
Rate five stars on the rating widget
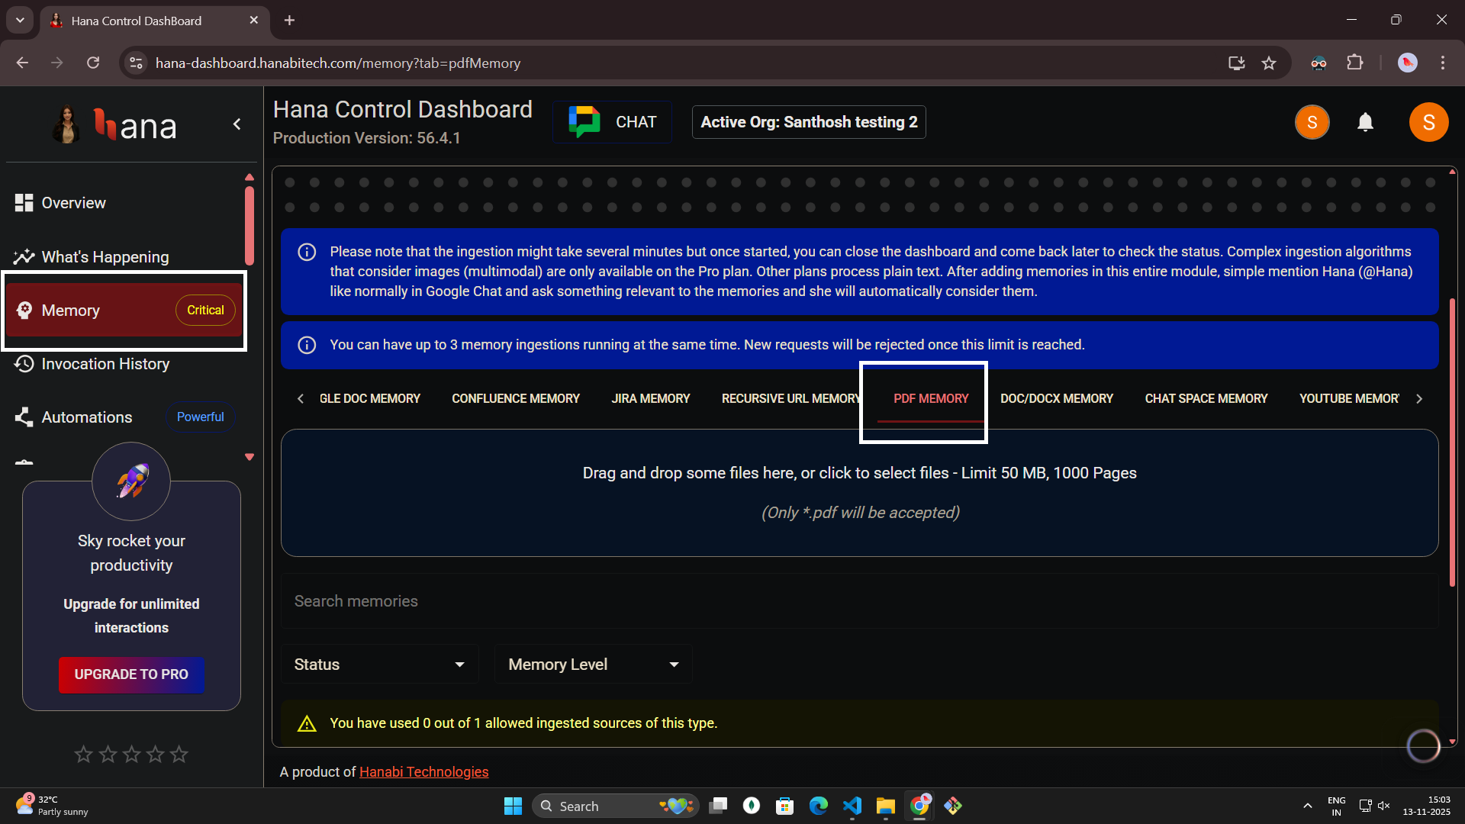179,754
